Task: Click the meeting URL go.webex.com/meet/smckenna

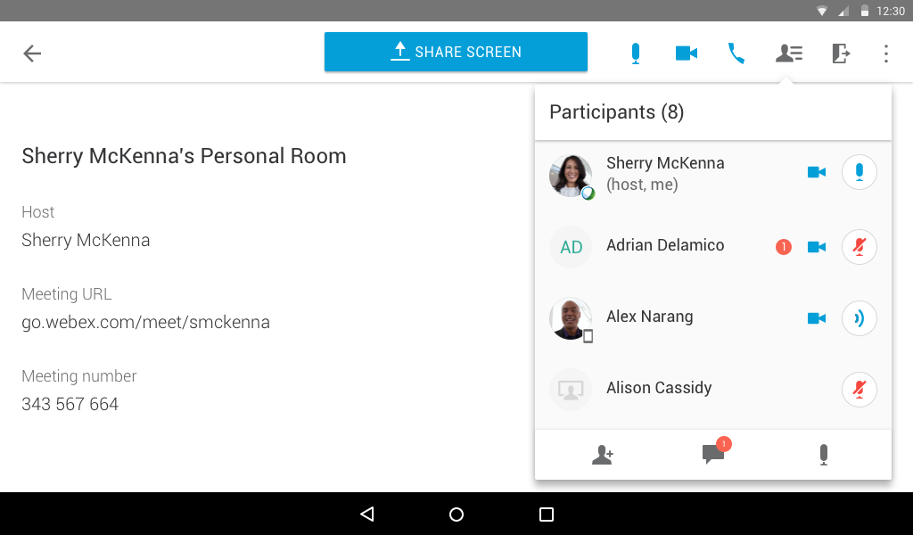Action: (x=145, y=322)
